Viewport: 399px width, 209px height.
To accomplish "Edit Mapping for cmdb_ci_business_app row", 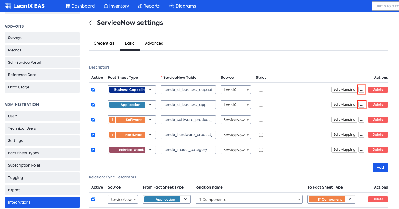I will (x=344, y=105).
